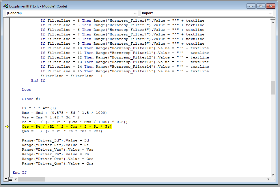Click the split bar above vertical scrollbar
The width and height of the screenshot is (280, 187).
coord(273,18)
